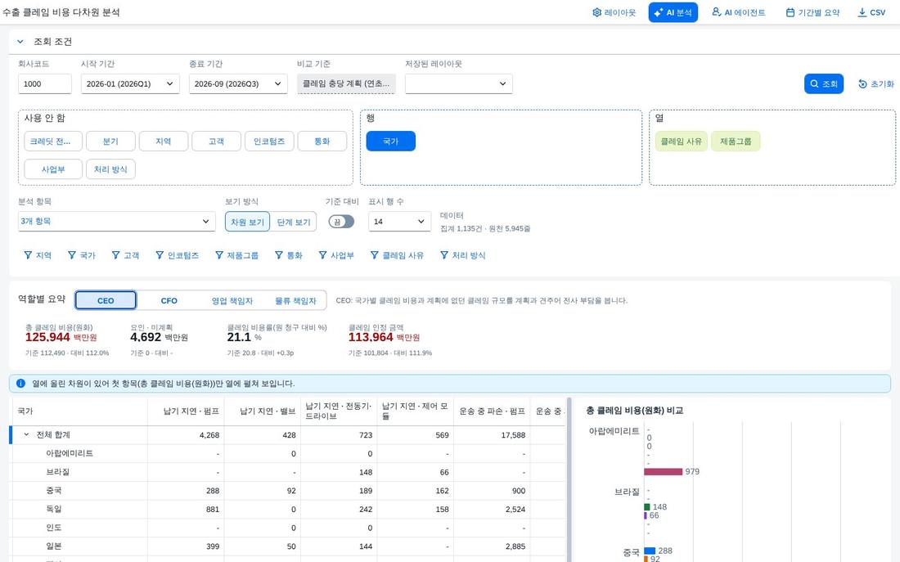This screenshot has height=562, width=900.
Task: Open the 제품그룹 filter funnel
Action: pos(236,255)
